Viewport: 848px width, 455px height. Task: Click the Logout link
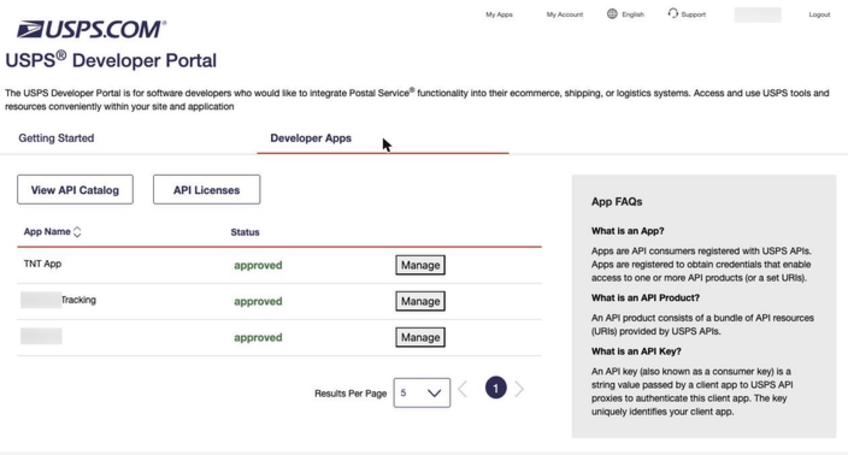(820, 14)
